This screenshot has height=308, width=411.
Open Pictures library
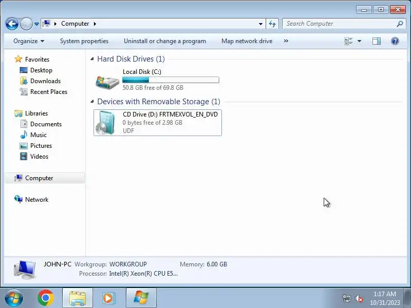(x=41, y=146)
